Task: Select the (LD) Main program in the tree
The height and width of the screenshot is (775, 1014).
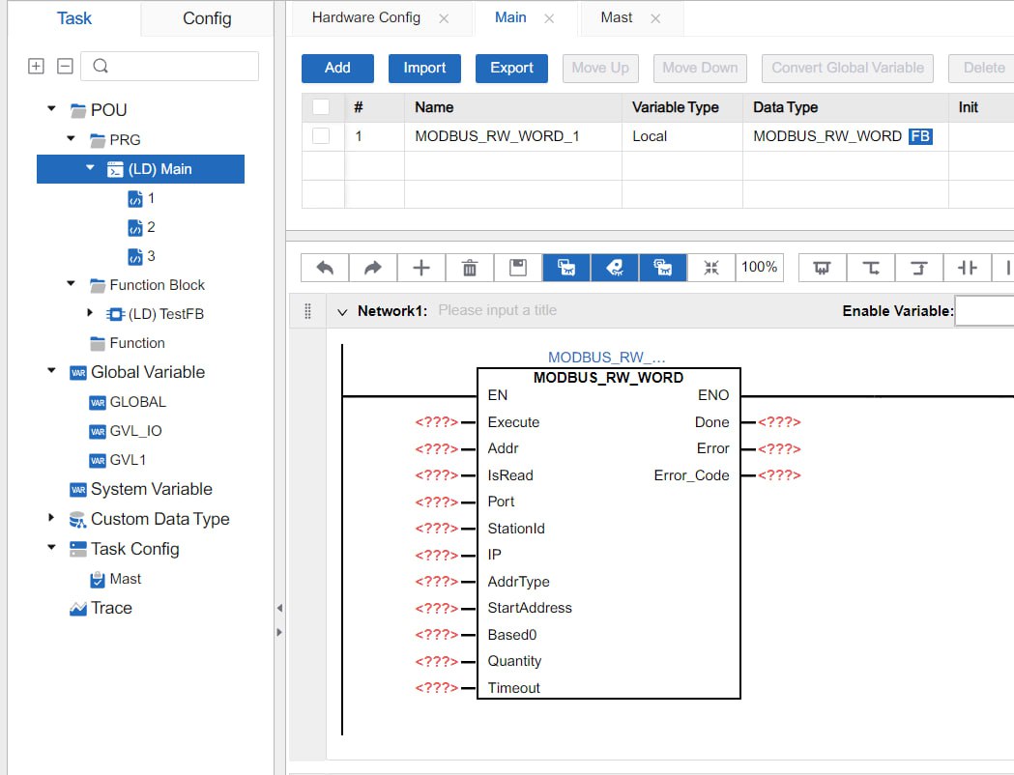Action: pyautogui.click(x=140, y=169)
